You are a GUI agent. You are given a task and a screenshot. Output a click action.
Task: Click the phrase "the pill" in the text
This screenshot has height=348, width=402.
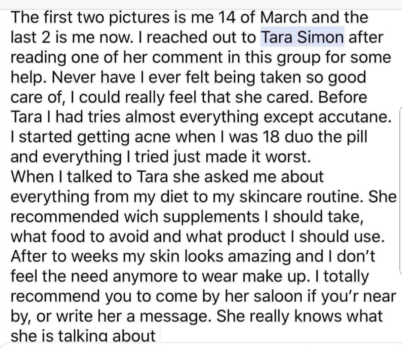(x=342, y=136)
